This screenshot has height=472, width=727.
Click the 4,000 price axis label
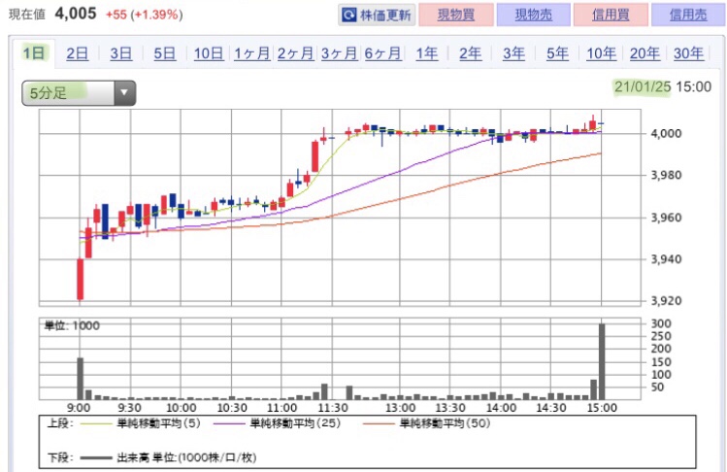coord(666,134)
